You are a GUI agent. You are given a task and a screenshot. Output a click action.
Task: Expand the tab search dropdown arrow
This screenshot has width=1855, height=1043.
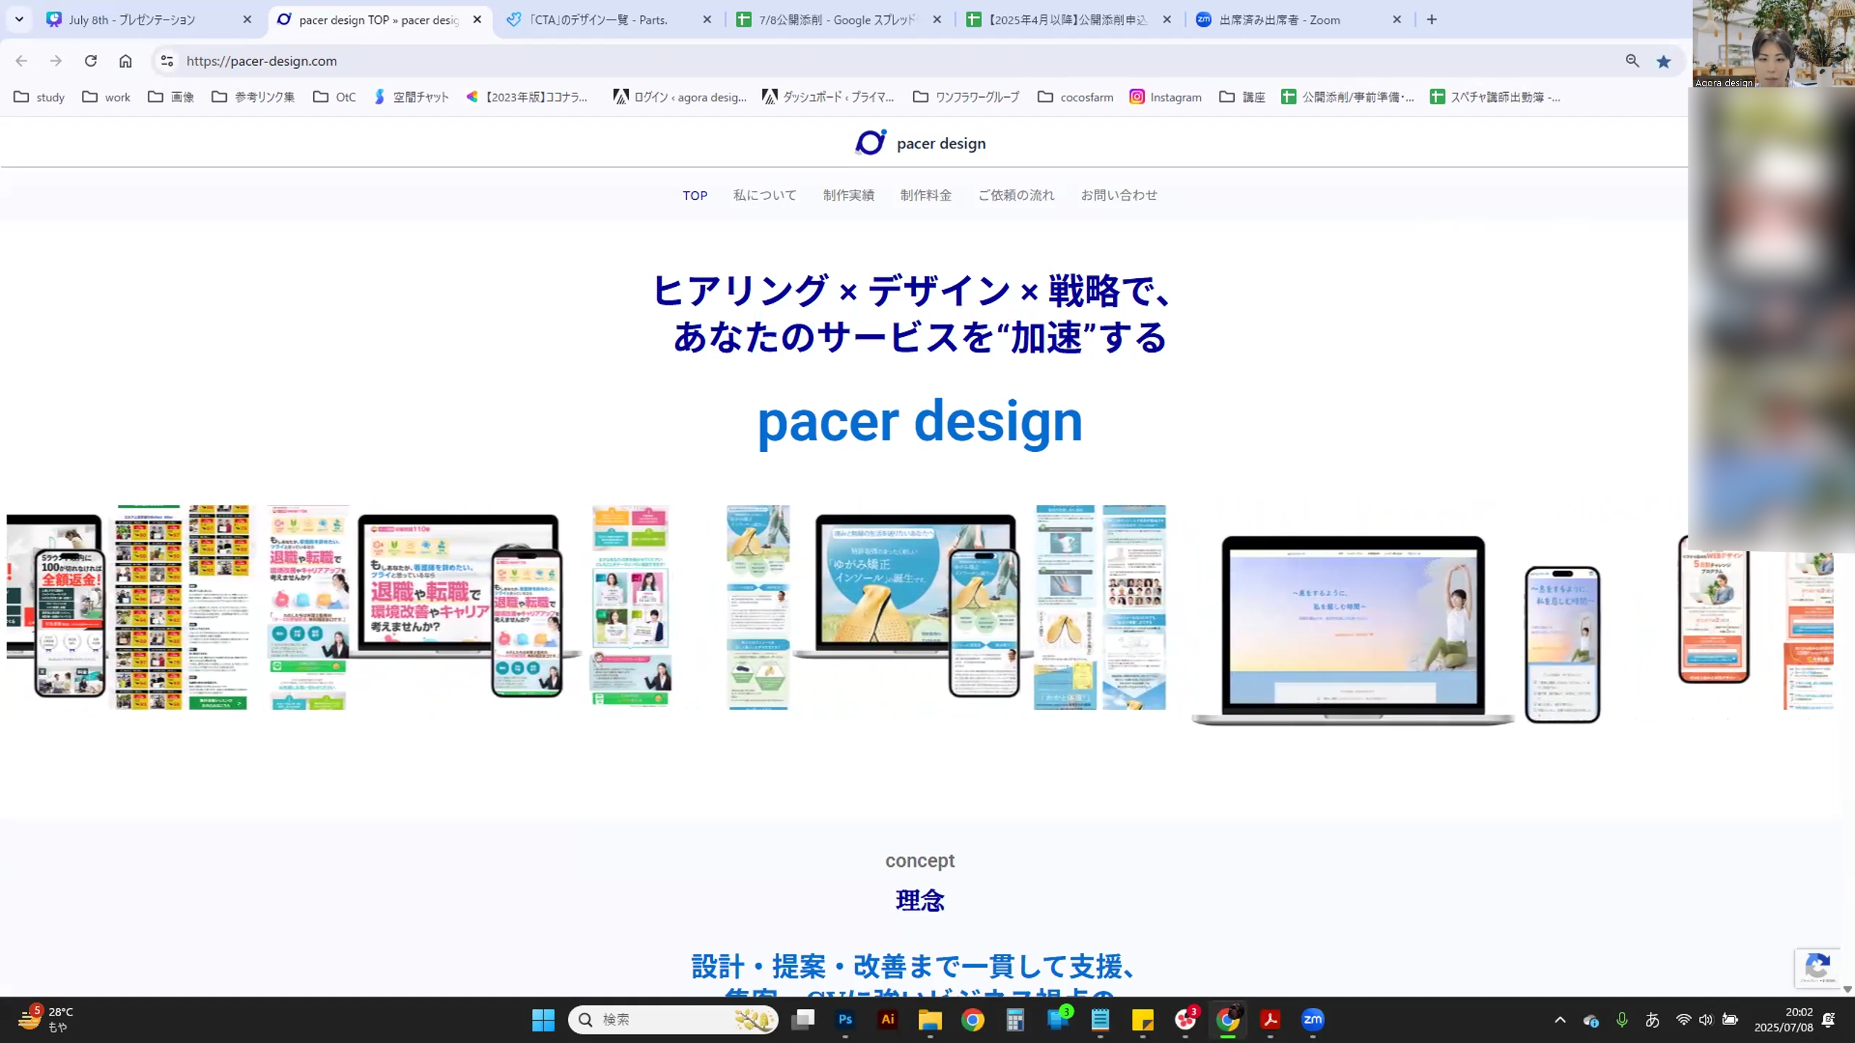pyautogui.click(x=20, y=20)
